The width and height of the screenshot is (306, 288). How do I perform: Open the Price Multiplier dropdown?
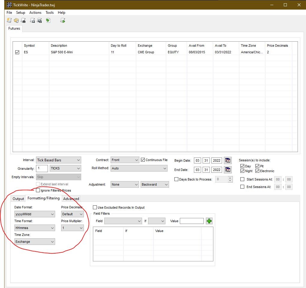[x=73, y=228]
